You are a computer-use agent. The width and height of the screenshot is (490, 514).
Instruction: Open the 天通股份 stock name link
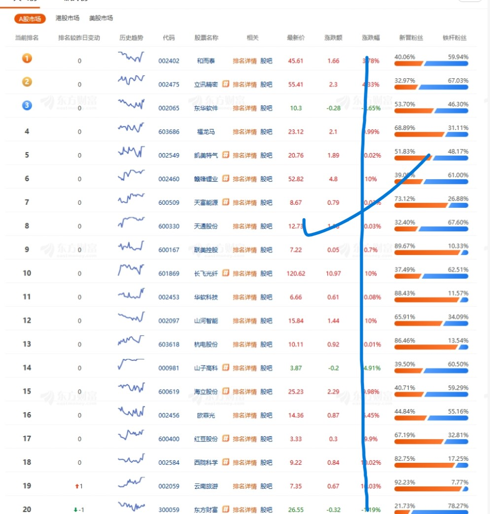click(x=206, y=226)
